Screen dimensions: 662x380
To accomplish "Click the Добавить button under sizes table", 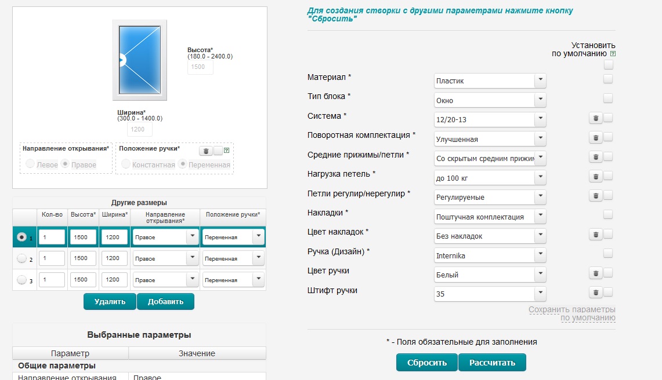I will point(165,301).
